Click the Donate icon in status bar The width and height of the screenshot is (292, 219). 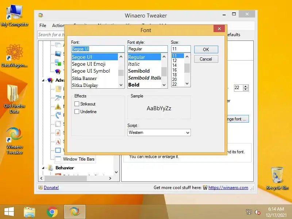[41, 188]
